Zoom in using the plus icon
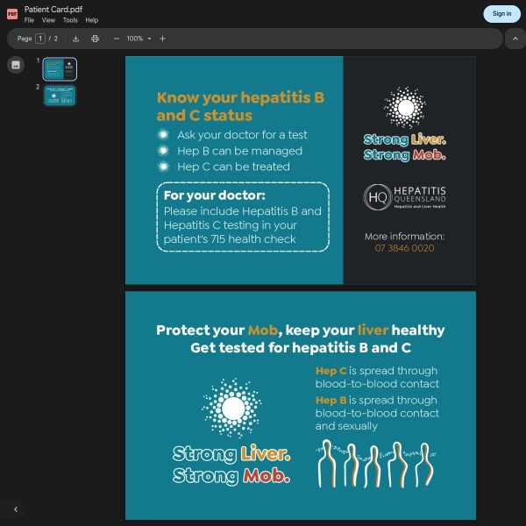 (x=162, y=39)
